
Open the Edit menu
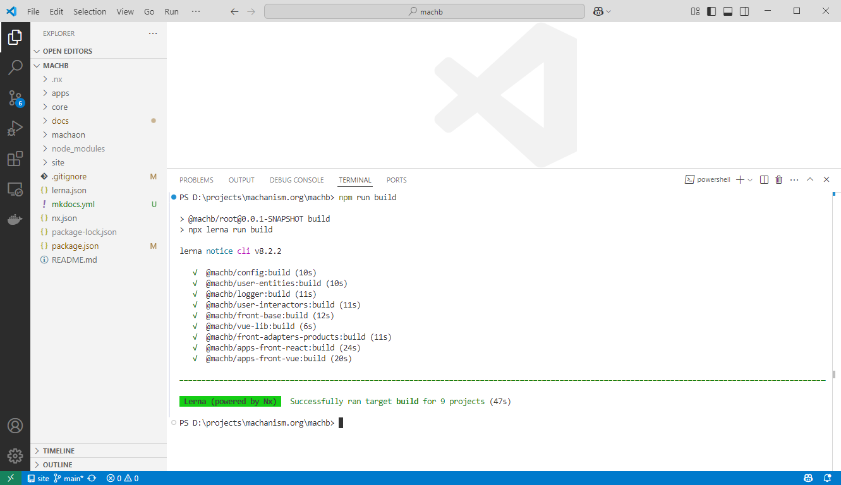pyautogui.click(x=56, y=11)
